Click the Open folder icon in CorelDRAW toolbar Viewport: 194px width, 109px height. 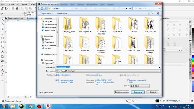click(6, 8)
